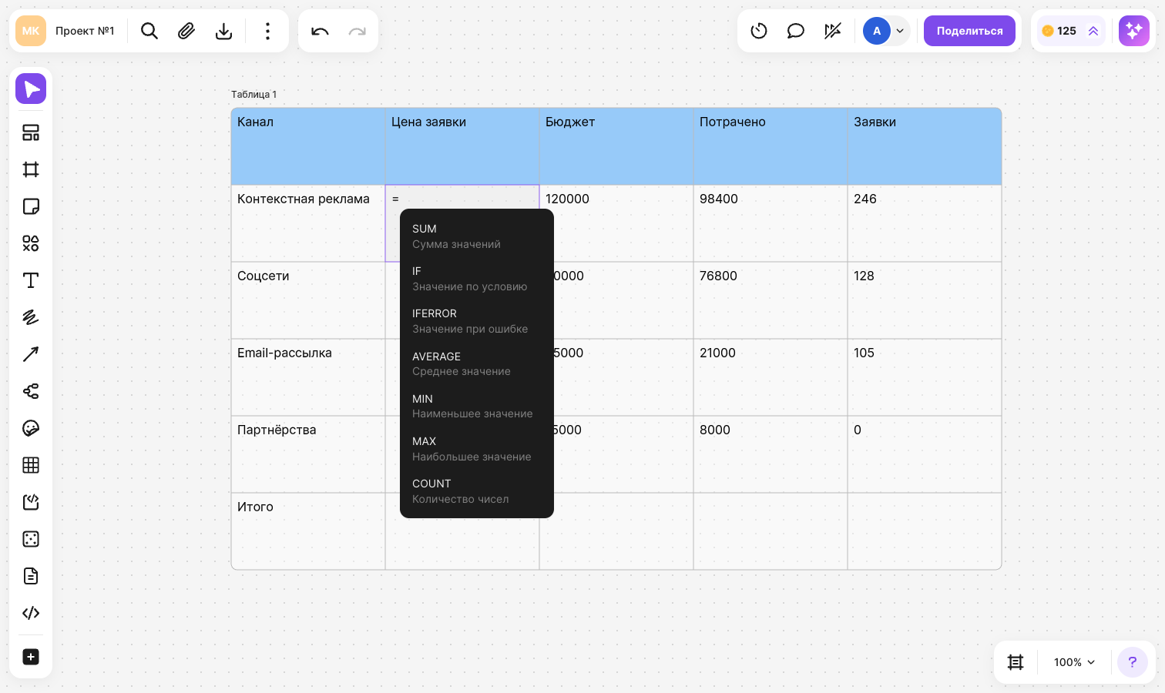The image size is (1165, 693).
Task: Choose SUM function from formula list
Action: [477, 236]
